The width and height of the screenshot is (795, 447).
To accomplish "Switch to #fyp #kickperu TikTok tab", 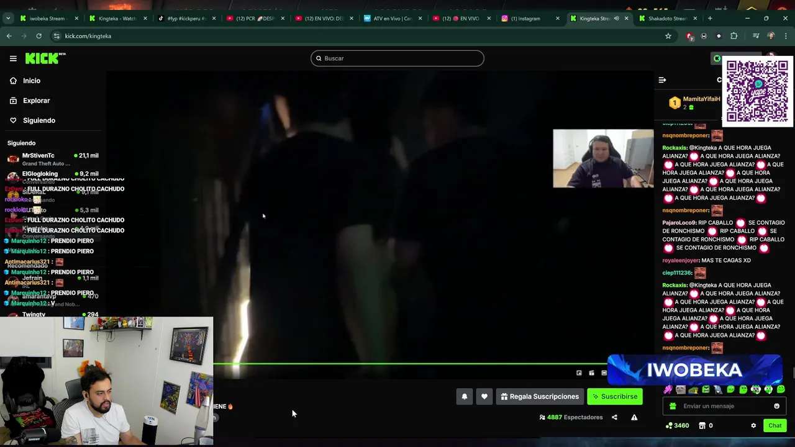I will tap(186, 19).
